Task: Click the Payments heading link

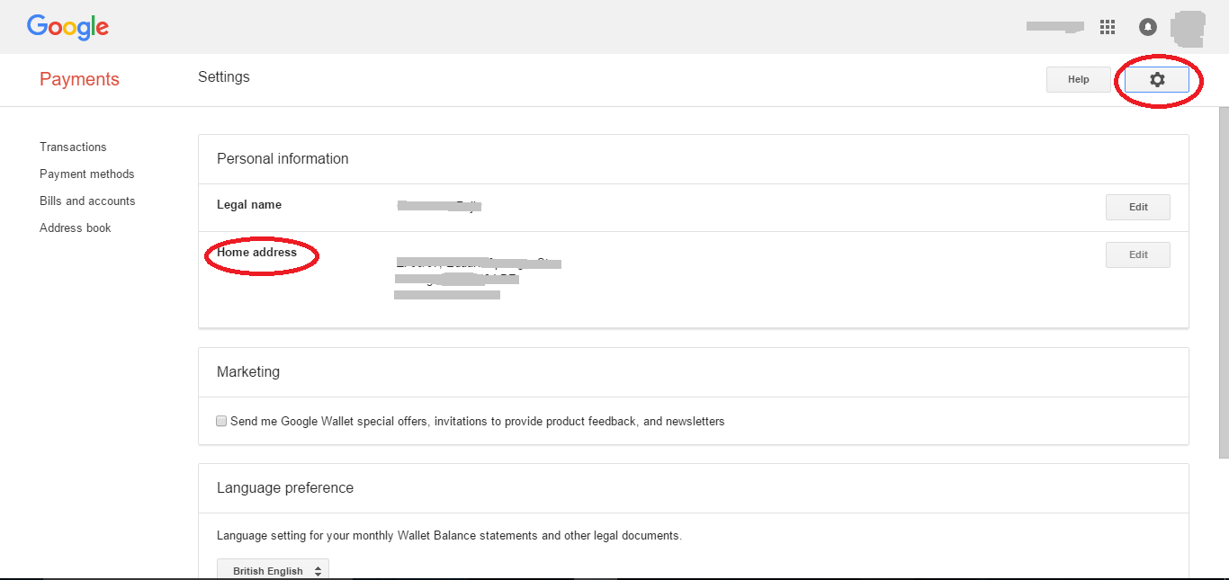Action: pyautogui.click(x=79, y=79)
